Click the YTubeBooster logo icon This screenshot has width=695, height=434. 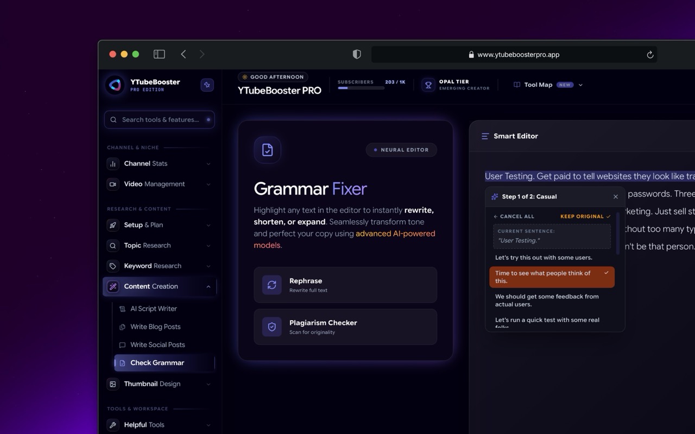click(115, 85)
